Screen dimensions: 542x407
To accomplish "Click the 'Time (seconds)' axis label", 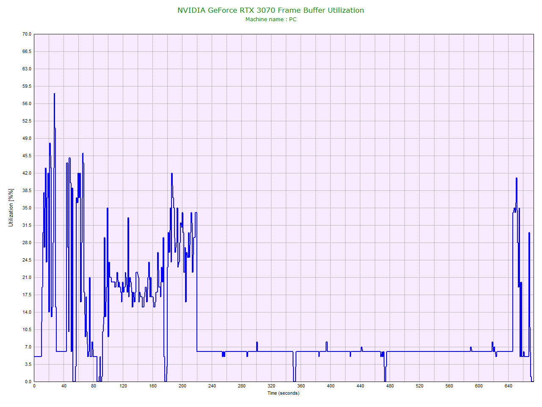I will pos(283,393).
